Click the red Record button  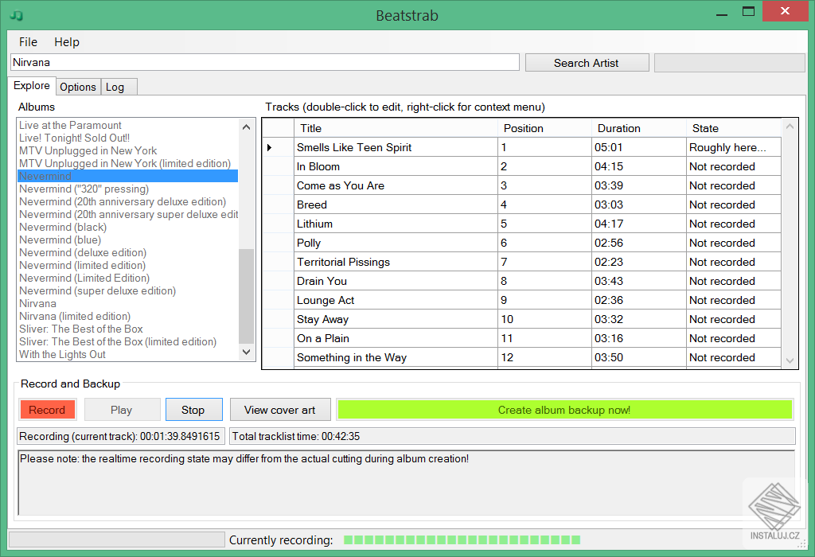click(47, 410)
